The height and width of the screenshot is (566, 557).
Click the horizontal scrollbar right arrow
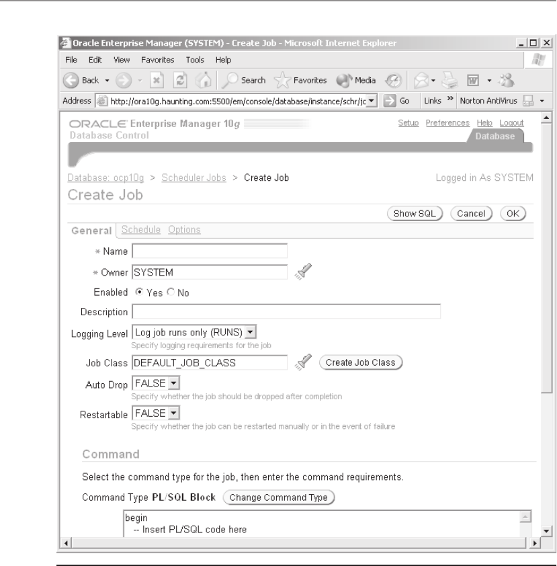[x=535, y=543]
